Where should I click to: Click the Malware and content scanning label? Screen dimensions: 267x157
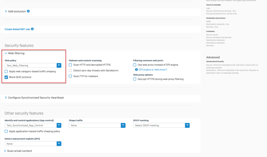[85, 60]
